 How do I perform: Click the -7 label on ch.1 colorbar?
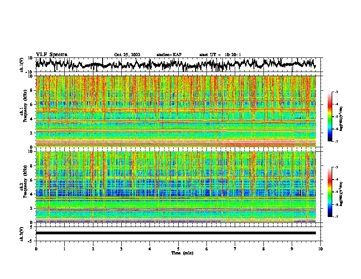pos(336,141)
